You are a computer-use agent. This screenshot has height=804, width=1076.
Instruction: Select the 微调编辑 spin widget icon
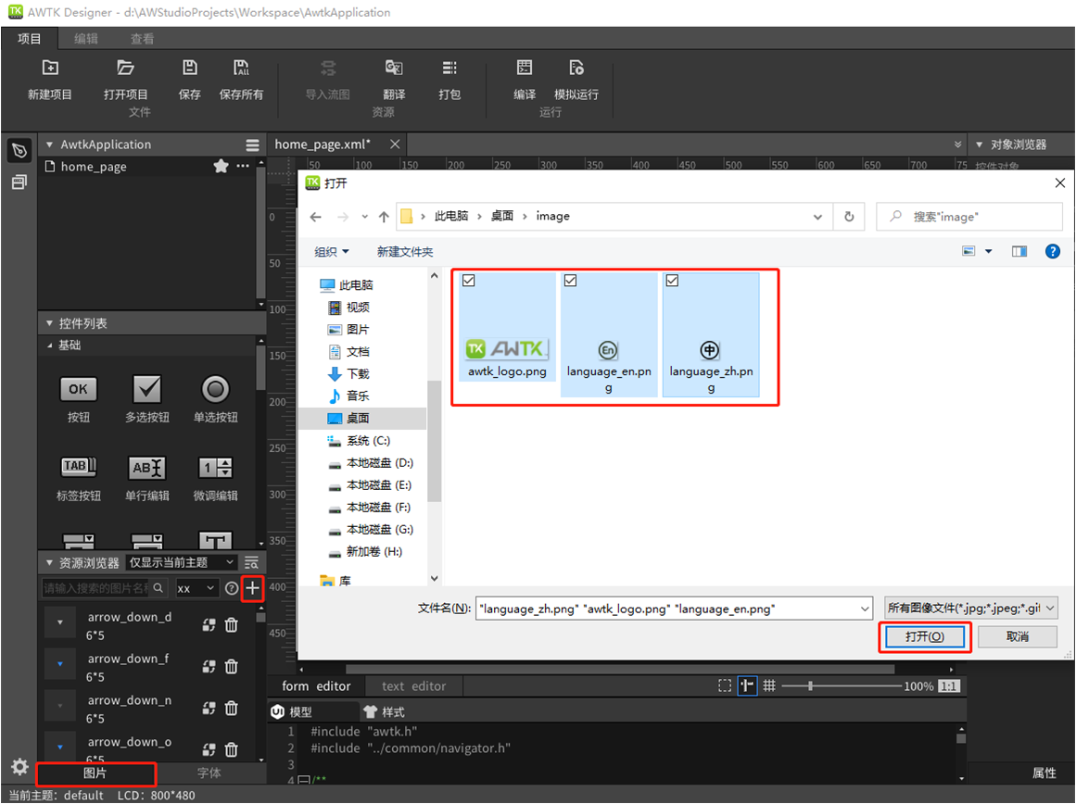pyautogui.click(x=215, y=468)
